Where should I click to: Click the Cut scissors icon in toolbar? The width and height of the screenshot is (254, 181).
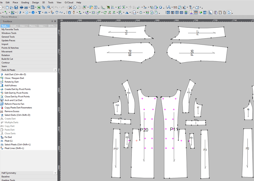pyautogui.click(x=70, y=7)
